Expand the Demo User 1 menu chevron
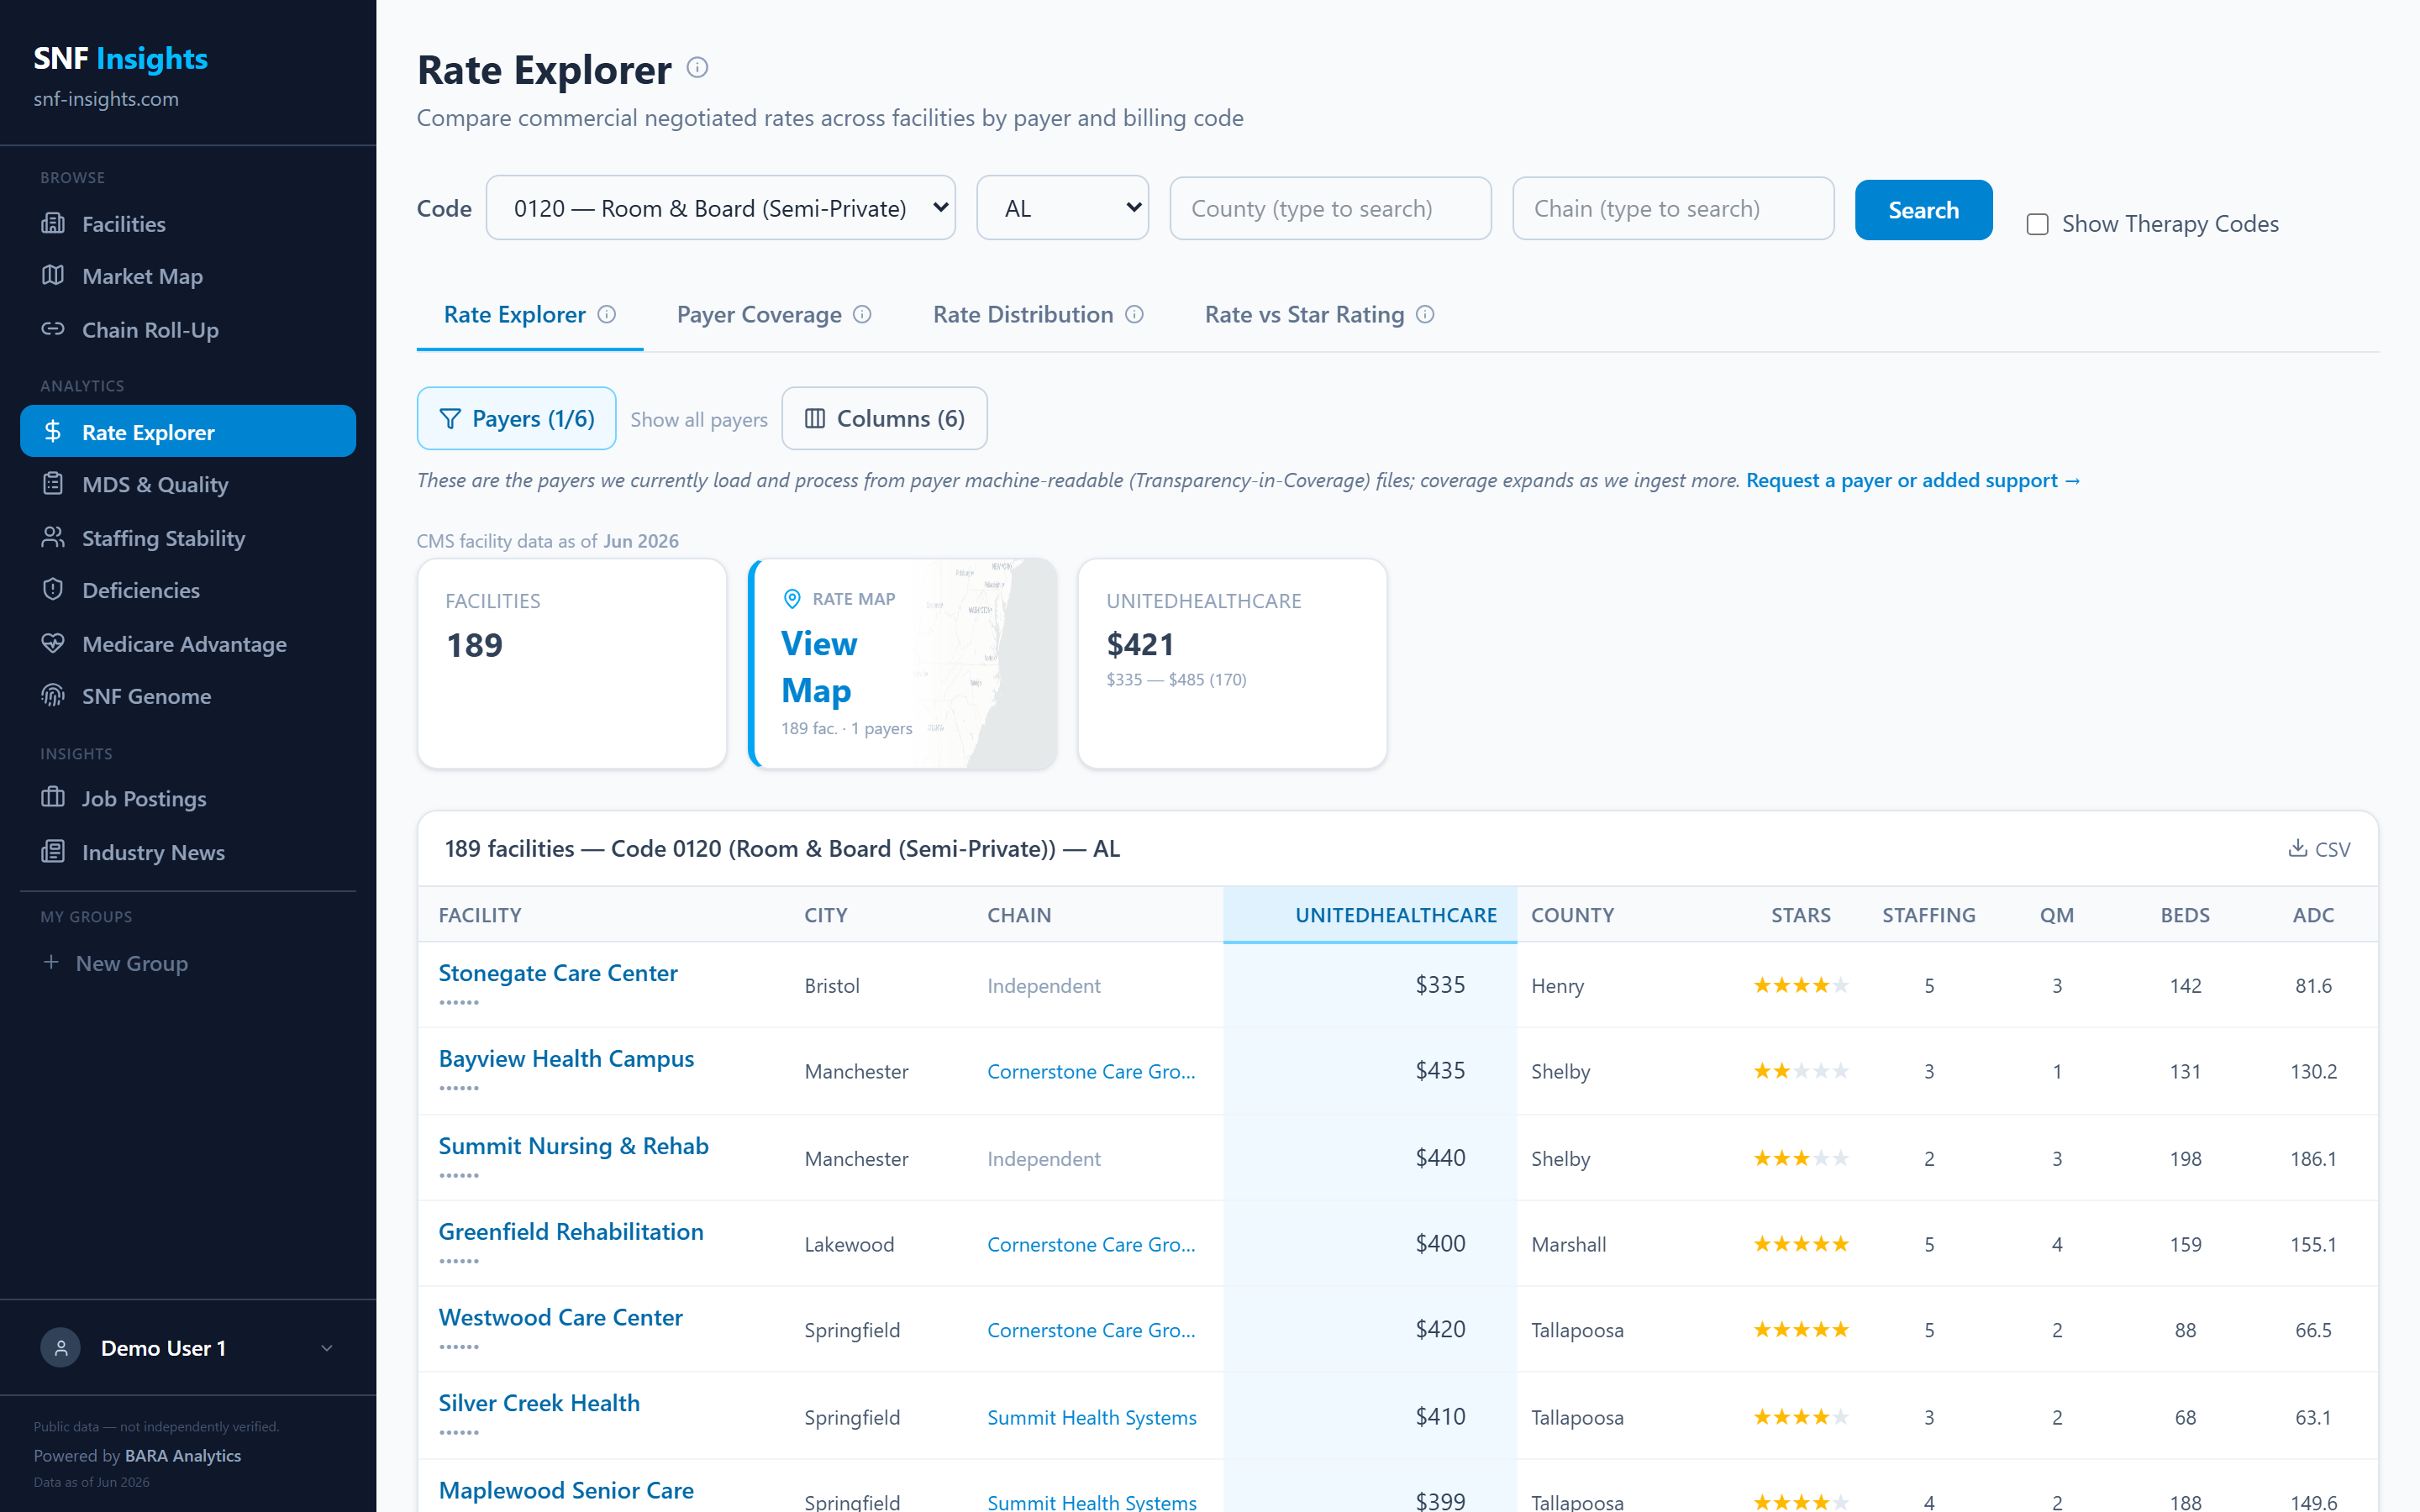This screenshot has height=1512, width=2420. [x=327, y=1348]
